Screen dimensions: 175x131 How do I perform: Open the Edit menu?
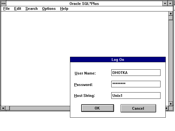coord(17,9)
